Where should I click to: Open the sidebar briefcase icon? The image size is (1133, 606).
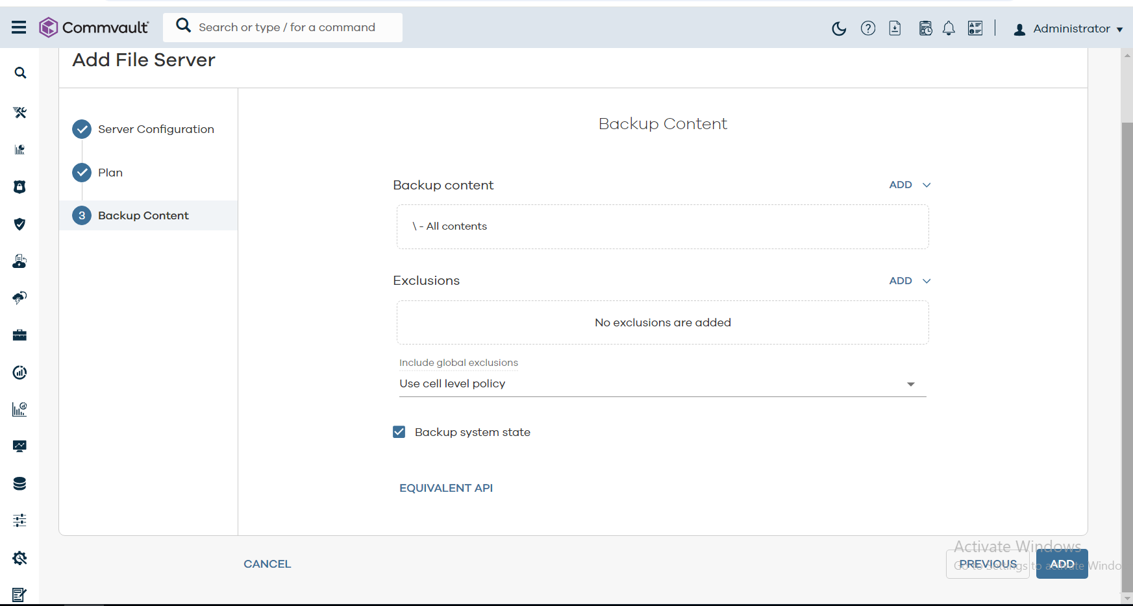click(20, 335)
